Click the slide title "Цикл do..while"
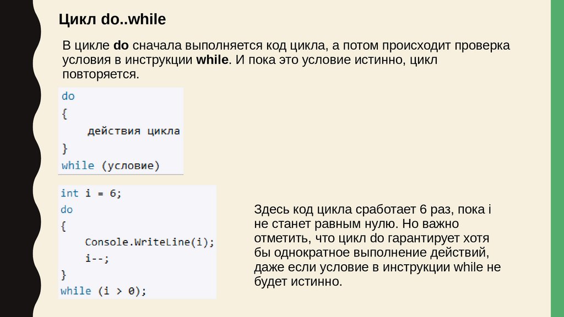This screenshot has width=564, height=317. [112, 20]
